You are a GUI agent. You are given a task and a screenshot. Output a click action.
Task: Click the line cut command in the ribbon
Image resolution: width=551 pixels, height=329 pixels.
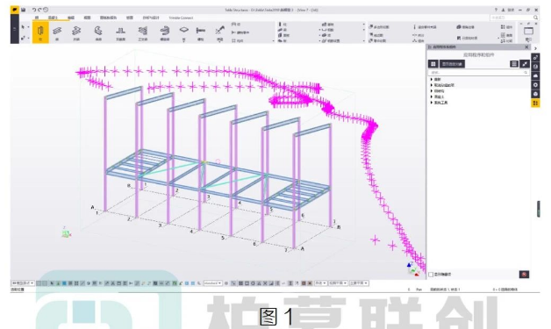[376, 35]
